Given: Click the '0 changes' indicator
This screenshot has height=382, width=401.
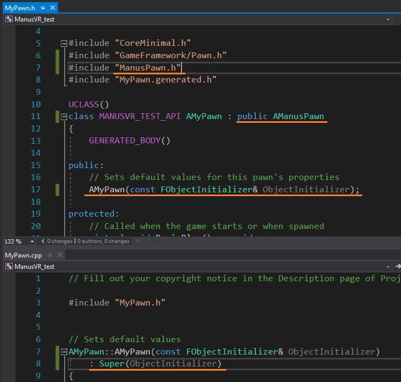Looking at the screenshot, I should [x=60, y=241].
